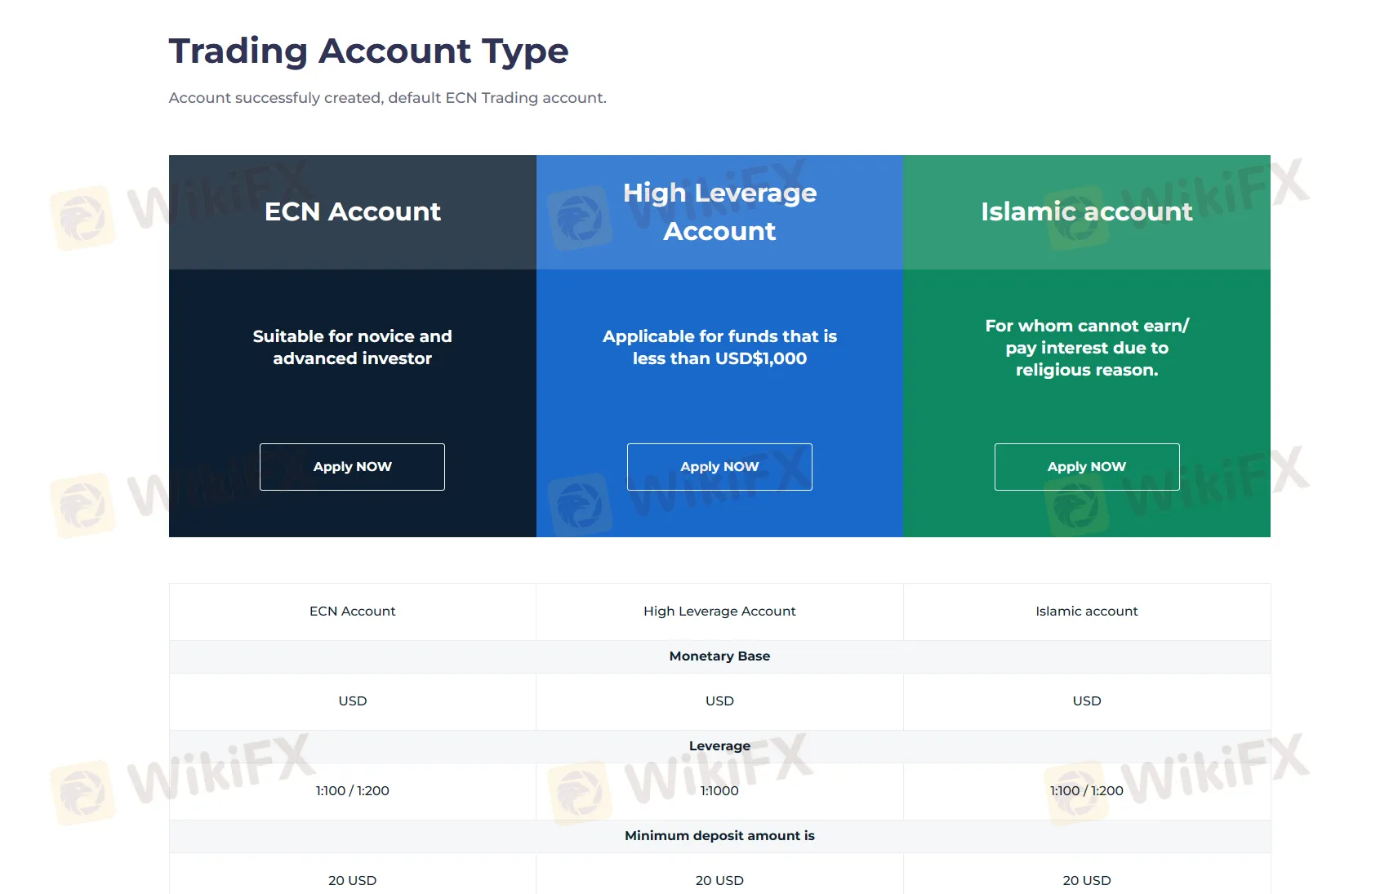The width and height of the screenshot is (1389, 894).
Task: Click the Trading Account Type heading
Action: 368,51
